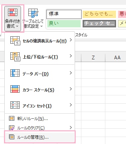Click the color scale icon

15,89
